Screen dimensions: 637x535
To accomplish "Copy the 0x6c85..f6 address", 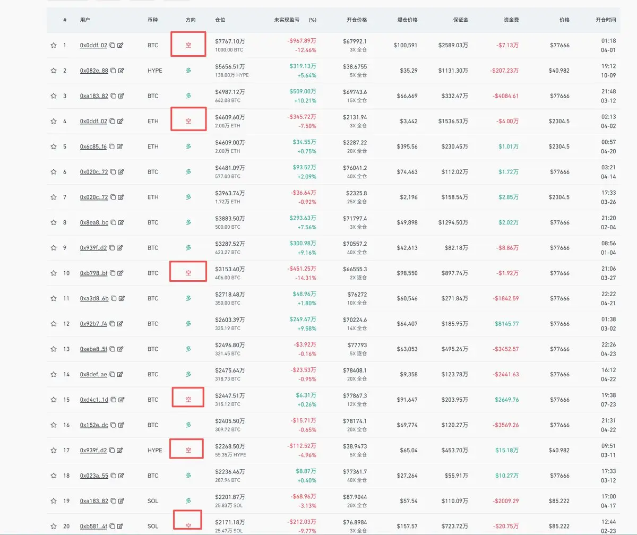I will 111,146.
